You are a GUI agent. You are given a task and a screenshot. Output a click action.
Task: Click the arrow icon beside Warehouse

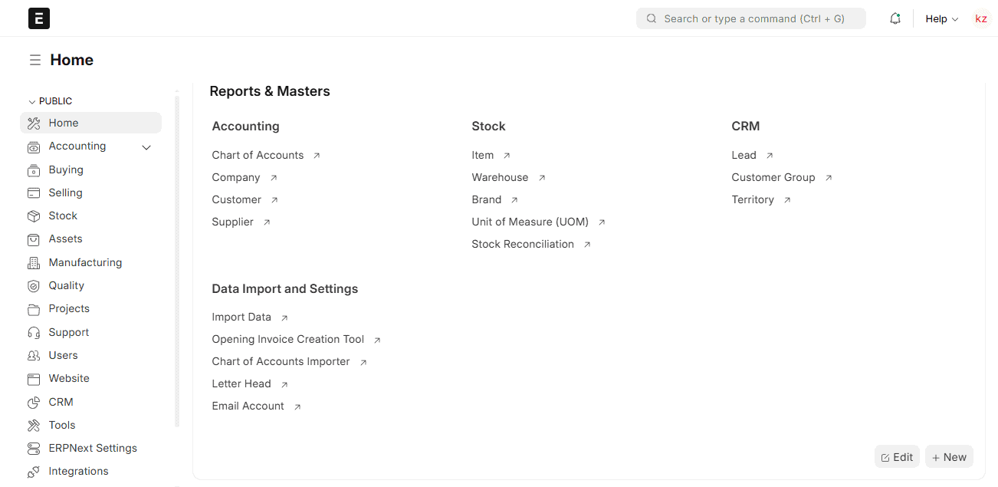click(x=542, y=178)
